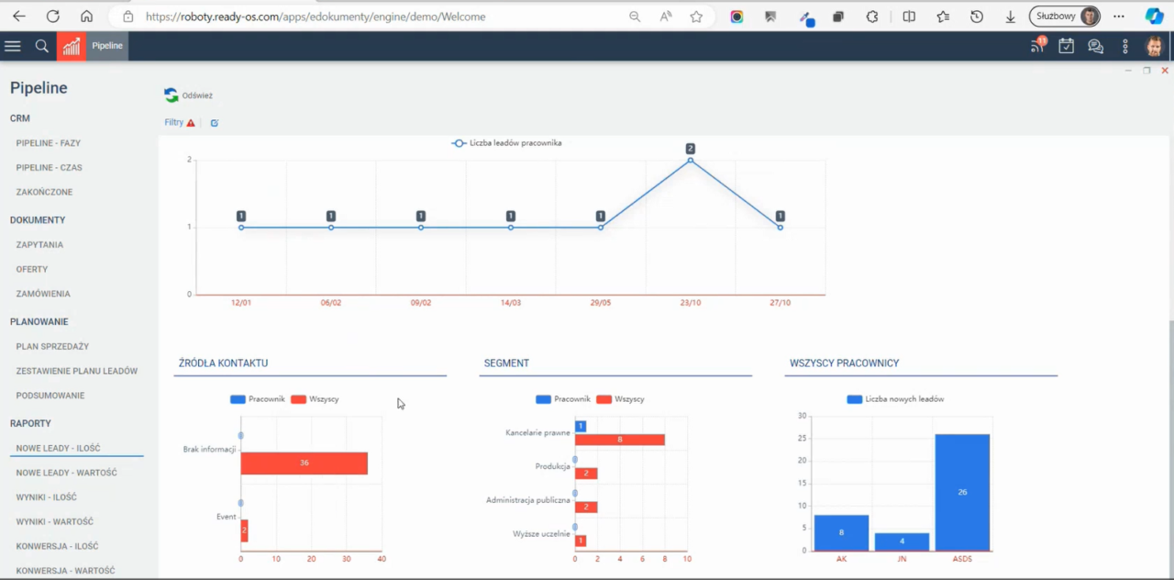Click the Odśwież refresh icon
Image resolution: width=1174 pixels, height=580 pixels.
[x=171, y=95]
